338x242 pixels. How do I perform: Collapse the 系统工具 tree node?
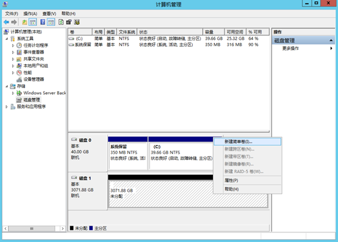click(7, 38)
